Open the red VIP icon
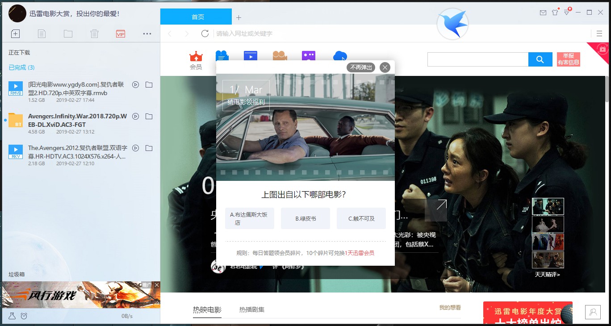This screenshot has width=611, height=326. (120, 33)
